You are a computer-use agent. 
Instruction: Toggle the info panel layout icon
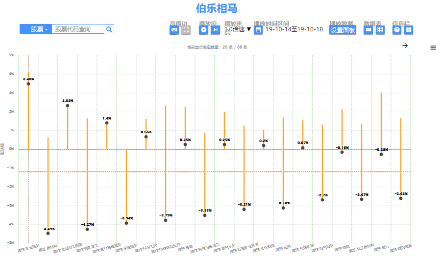coord(409,30)
